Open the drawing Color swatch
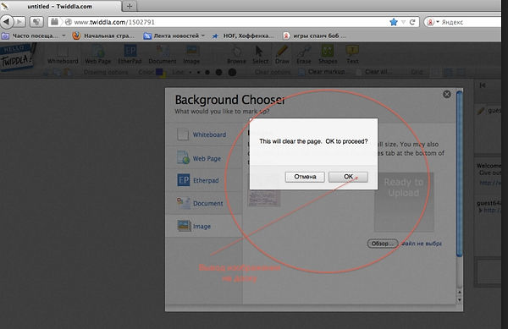Viewport: 508px width, 329px height. click(160, 72)
